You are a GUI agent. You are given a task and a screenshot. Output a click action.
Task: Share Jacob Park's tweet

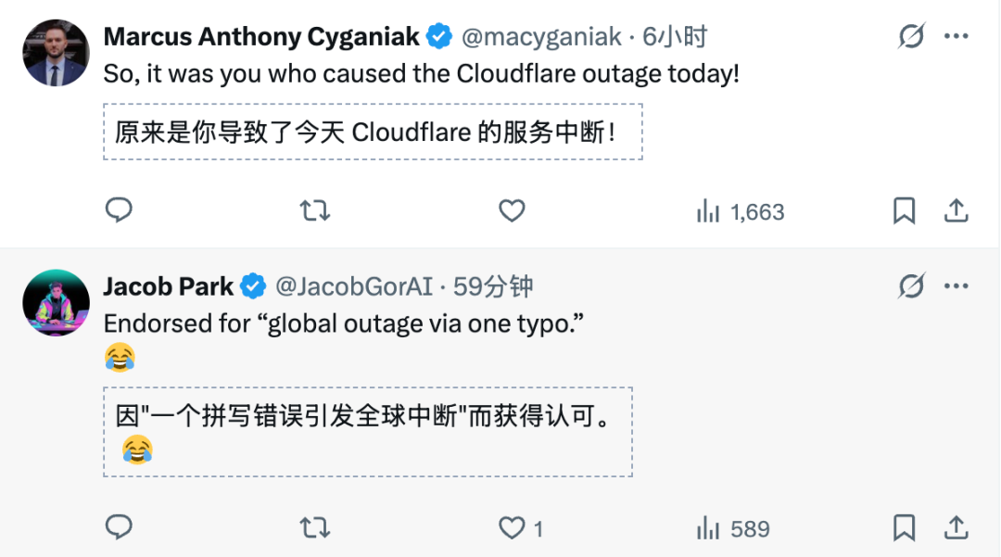pyautogui.click(x=956, y=528)
